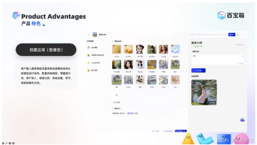
Task: Click the highlighted variable tag in prompt text
Action: click(130, 113)
